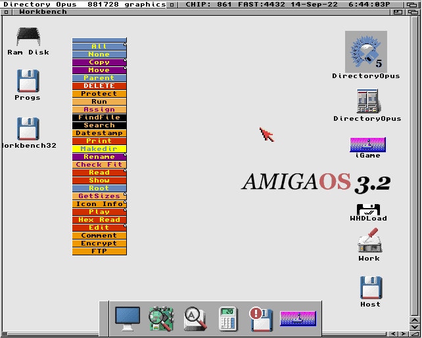Click the FindFile button

click(99, 117)
